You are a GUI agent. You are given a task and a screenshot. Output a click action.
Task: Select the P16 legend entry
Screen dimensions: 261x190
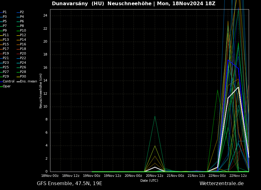pyautogui.click(x=23, y=44)
